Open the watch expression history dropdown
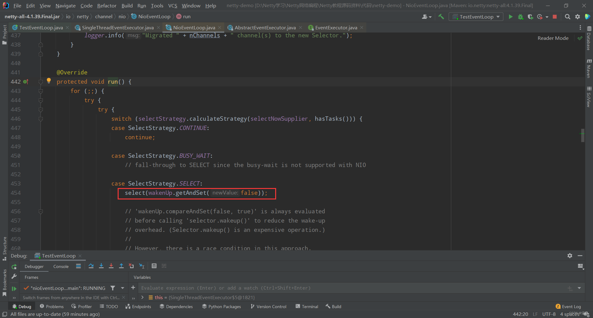 click(x=579, y=288)
